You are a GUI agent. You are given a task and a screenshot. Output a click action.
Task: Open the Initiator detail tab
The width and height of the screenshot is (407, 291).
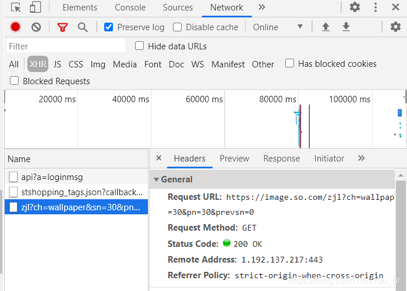pos(329,159)
